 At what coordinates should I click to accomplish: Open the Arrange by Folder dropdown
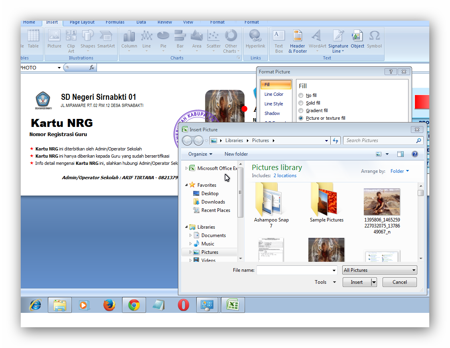[399, 171]
